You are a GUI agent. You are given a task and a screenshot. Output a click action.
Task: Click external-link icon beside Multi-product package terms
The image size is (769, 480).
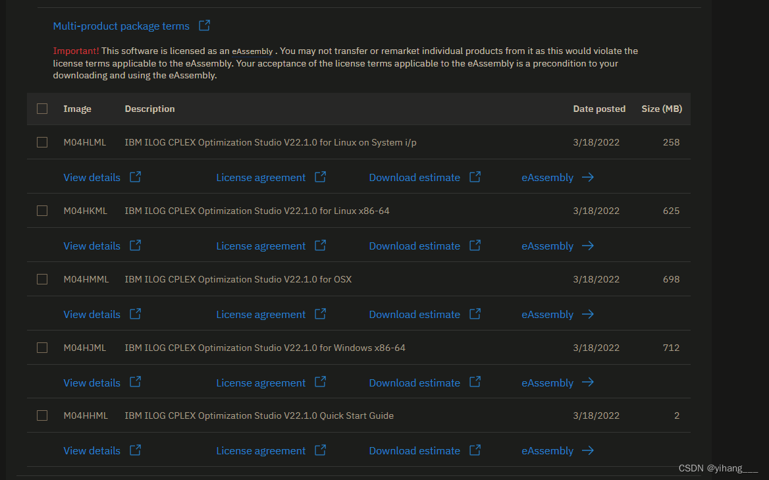tap(205, 26)
